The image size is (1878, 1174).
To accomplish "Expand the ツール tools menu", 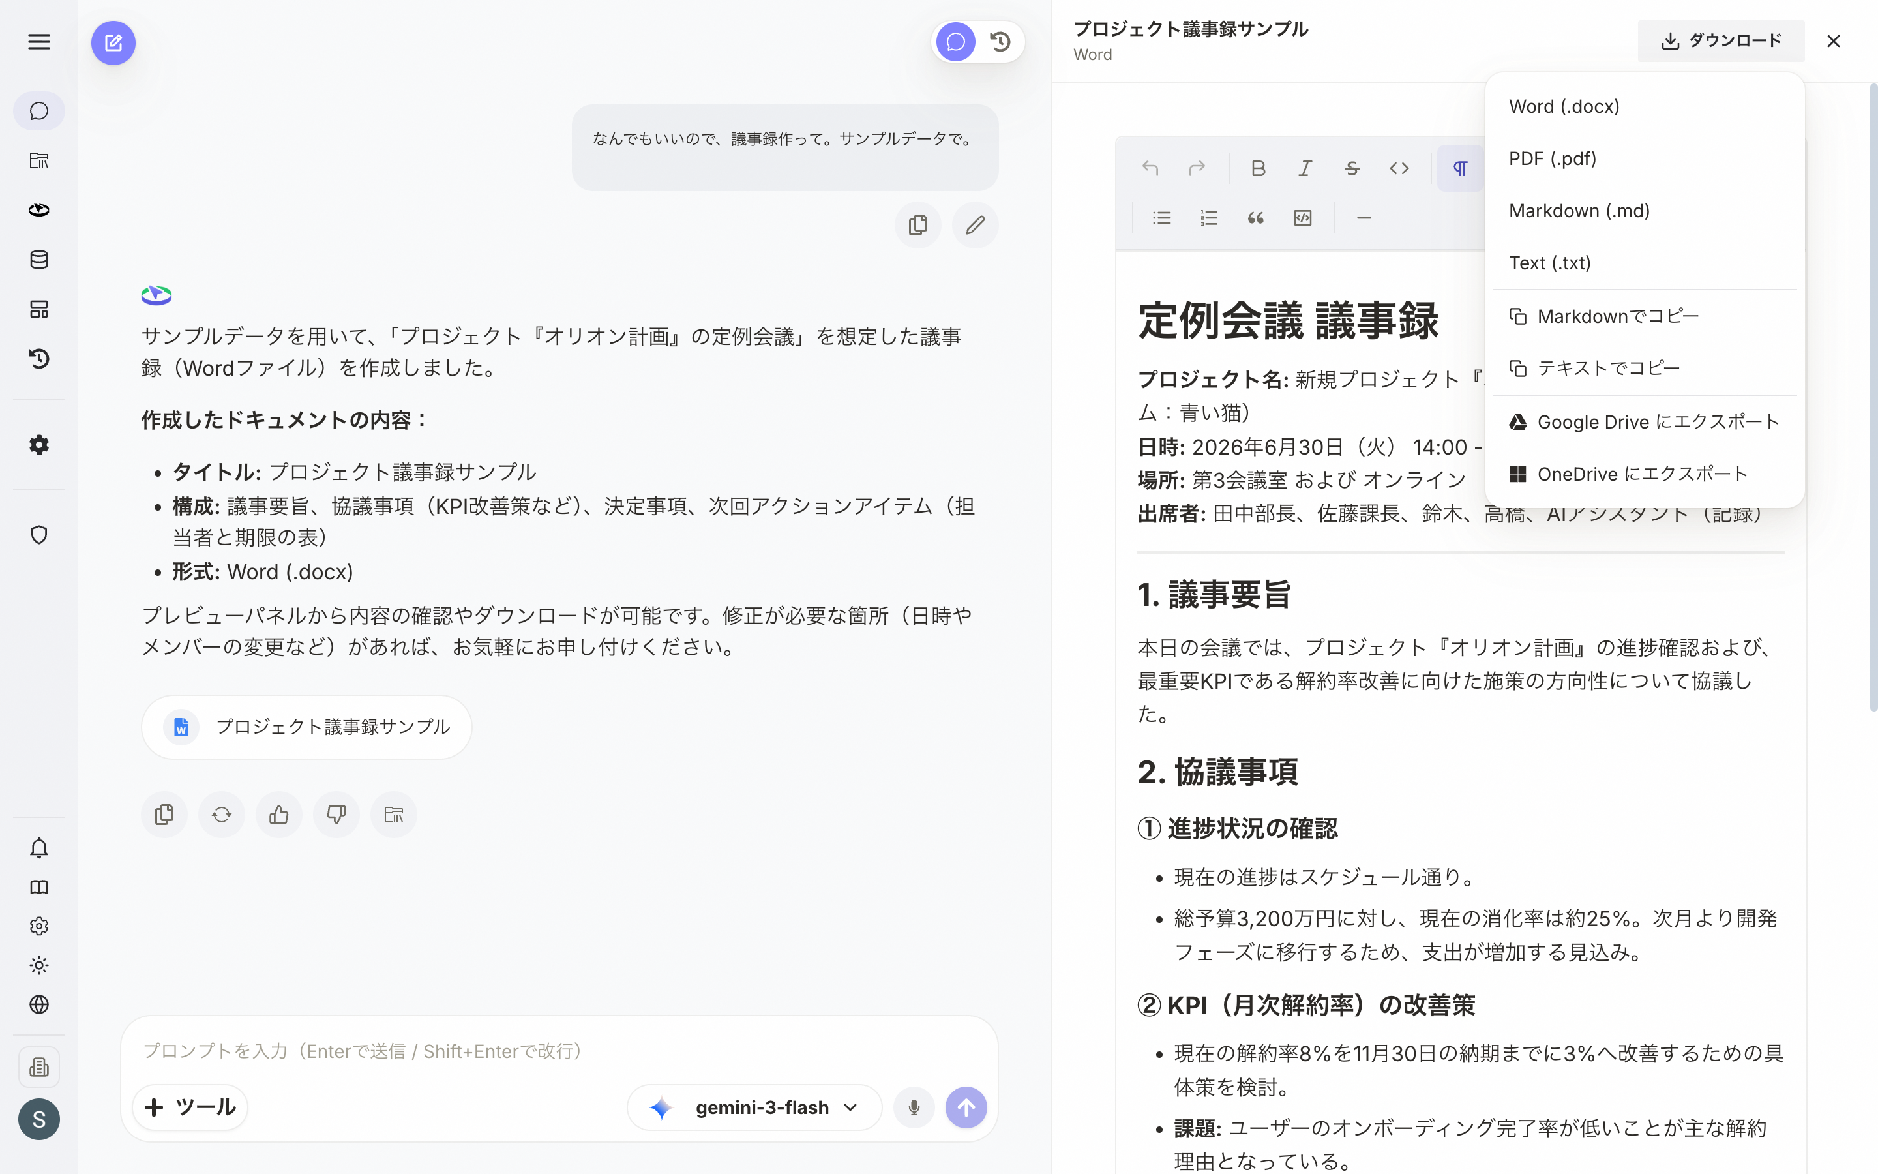I will [x=190, y=1107].
